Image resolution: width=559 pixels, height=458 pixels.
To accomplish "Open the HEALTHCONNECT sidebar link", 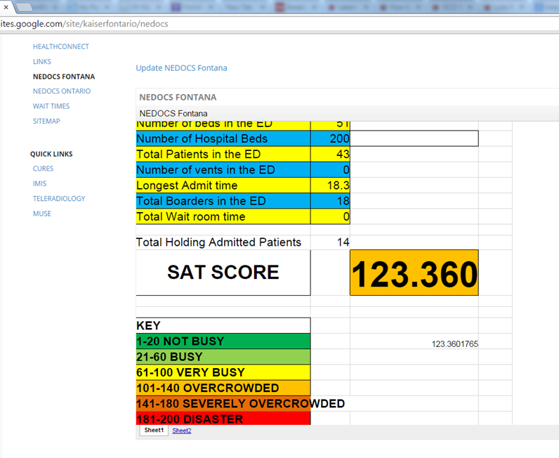I will 60,46.
